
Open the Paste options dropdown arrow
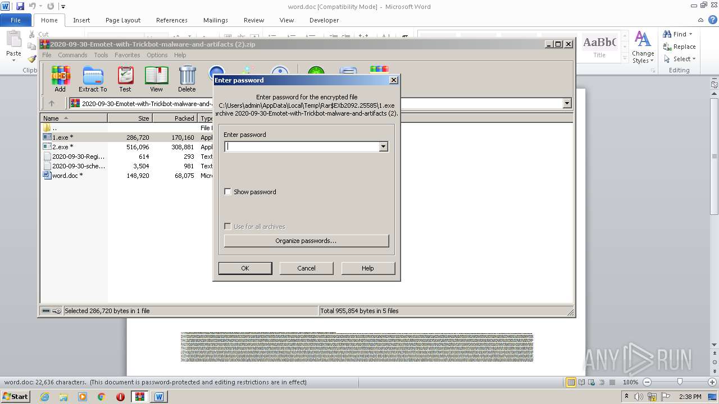point(13,61)
